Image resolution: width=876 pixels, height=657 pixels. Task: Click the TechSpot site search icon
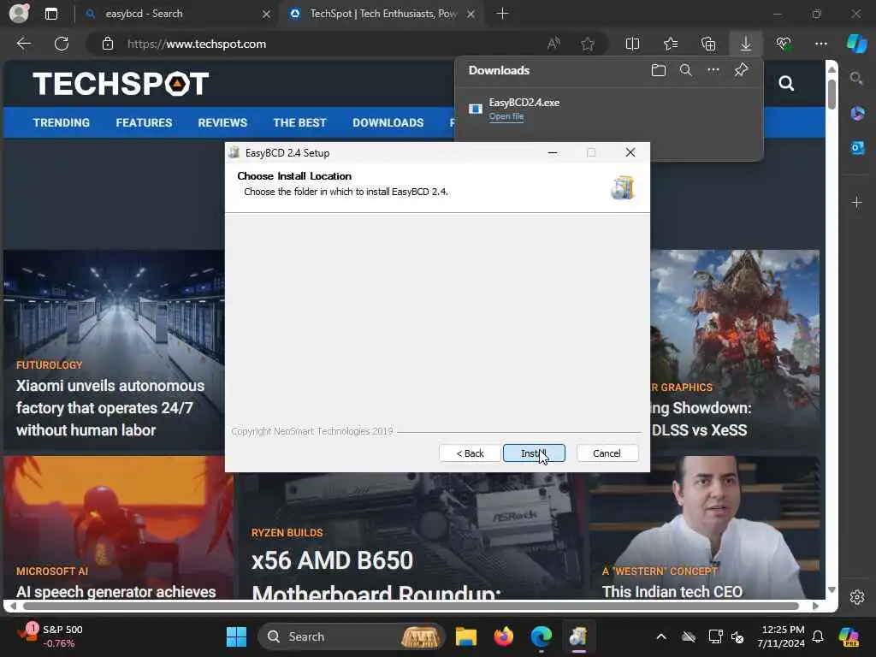pyautogui.click(x=786, y=84)
